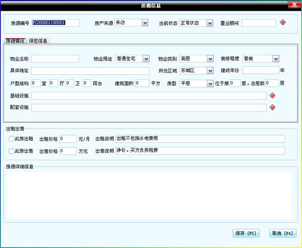Image resolution: width=302 pixels, height=248 pixels.
Task: Open the 物业用途 dropdown
Action: (146, 59)
